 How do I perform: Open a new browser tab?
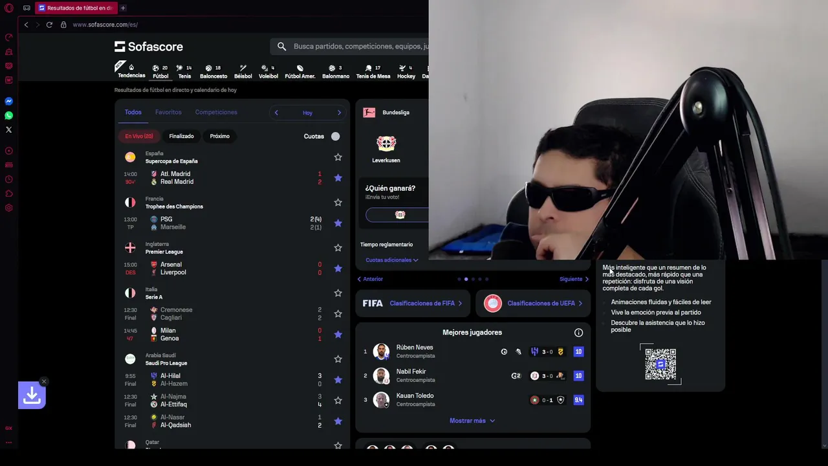coord(123,8)
